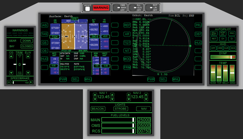Click RCS fuel value 00750
Screen dimensions: 243x139
click(x=144, y=131)
